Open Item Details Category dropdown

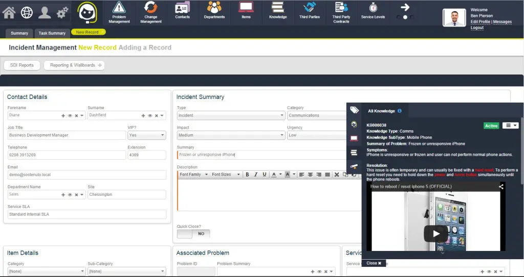47,271
